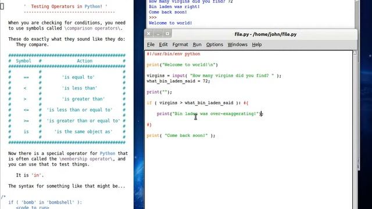
Task: Click the '#}' closing comment line
Action: click(x=149, y=125)
